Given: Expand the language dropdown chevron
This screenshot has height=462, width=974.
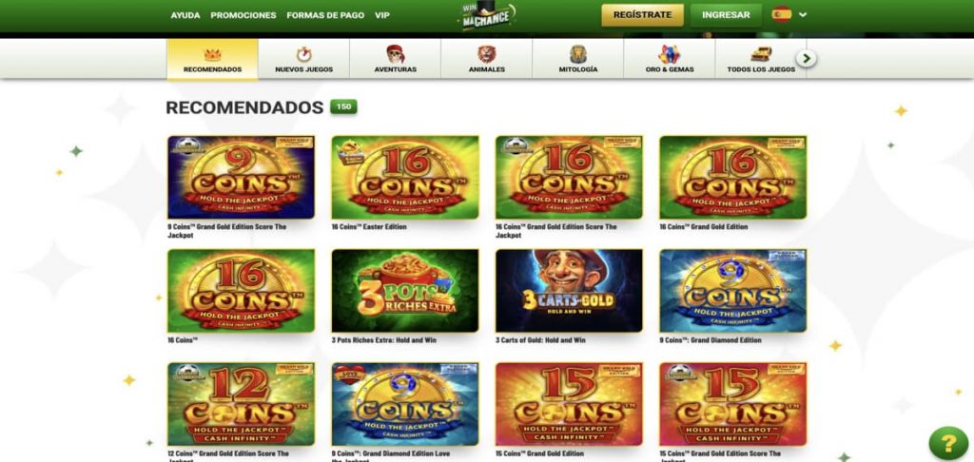Looking at the screenshot, I should pos(803,15).
